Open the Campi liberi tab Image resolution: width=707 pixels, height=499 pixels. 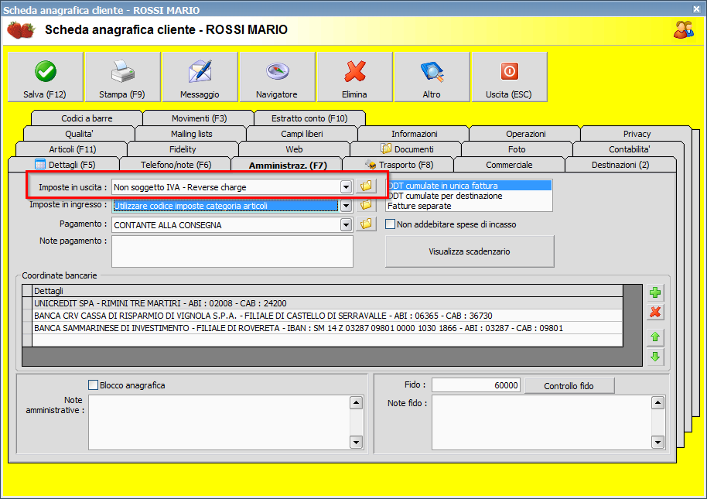(x=302, y=134)
